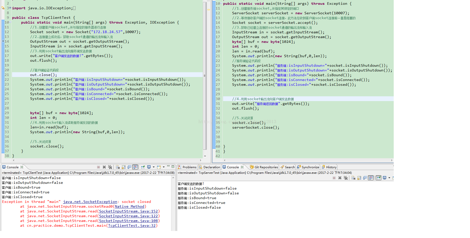Toggle show on standard out in server console
The width and height of the screenshot is (470, 238).
(x=365, y=178)
